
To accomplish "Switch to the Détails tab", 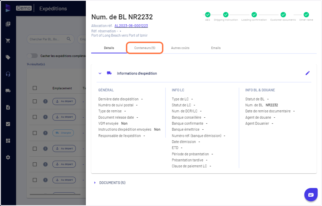I will click(x=109, y=48).
